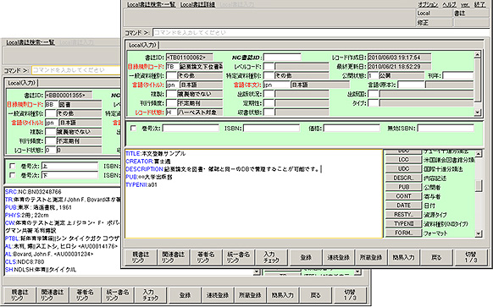This screenshot has width=493, height=307.
Task: Run 入力チェック in front window
Action: [271, 257]
